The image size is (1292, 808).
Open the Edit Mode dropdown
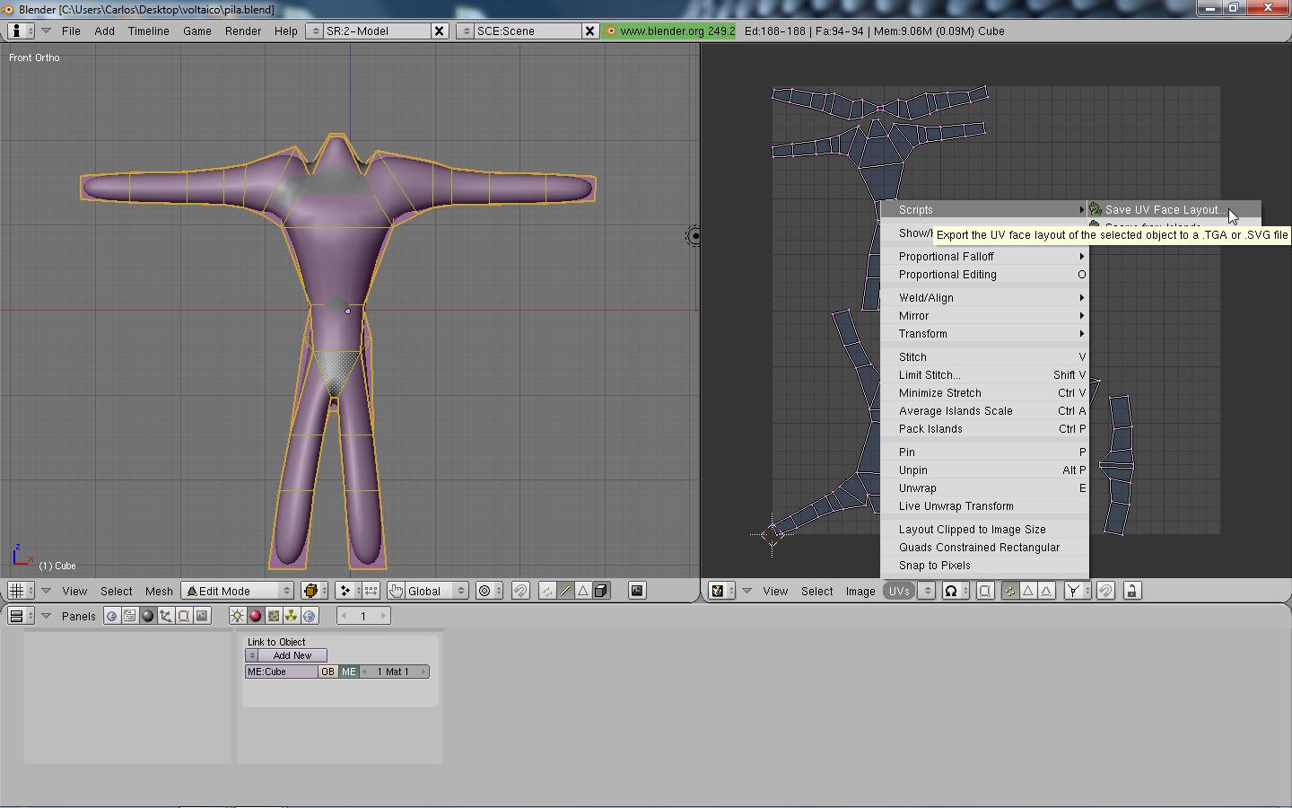pos(237,591)
